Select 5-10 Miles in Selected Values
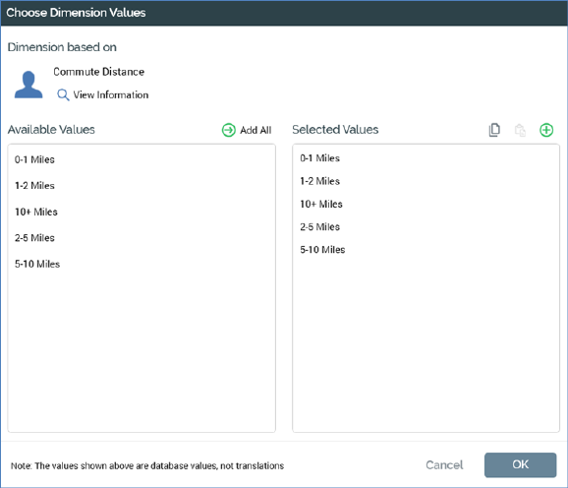 click(426, 250)
